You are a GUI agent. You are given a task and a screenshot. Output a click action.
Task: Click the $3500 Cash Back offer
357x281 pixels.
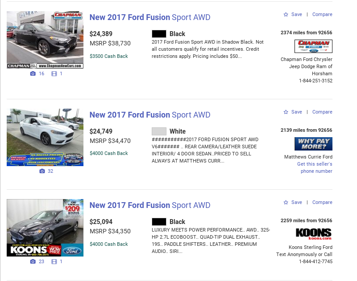point(109,56)
